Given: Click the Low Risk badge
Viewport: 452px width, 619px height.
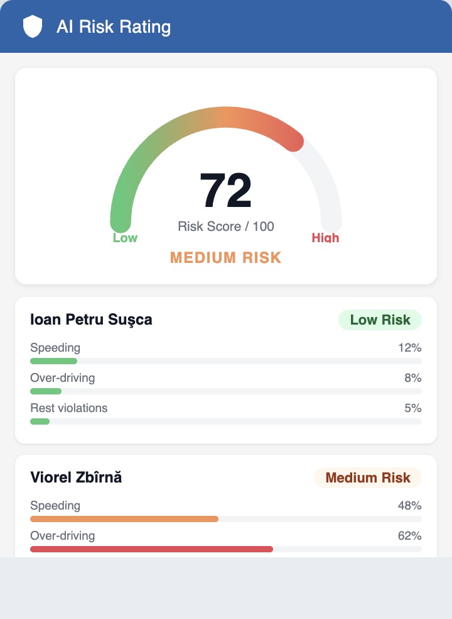Looking at the screenshot, I should pos(380,320).
